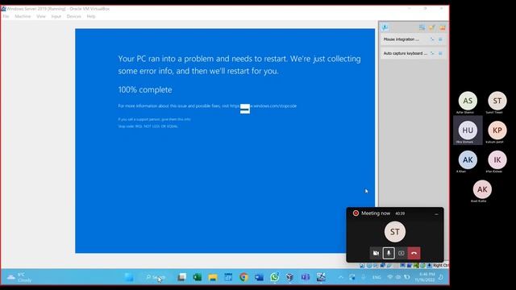Open the Calendar app from the taskbar
The width and height of the screenshot is (516, 290).
tap(228, 277)
